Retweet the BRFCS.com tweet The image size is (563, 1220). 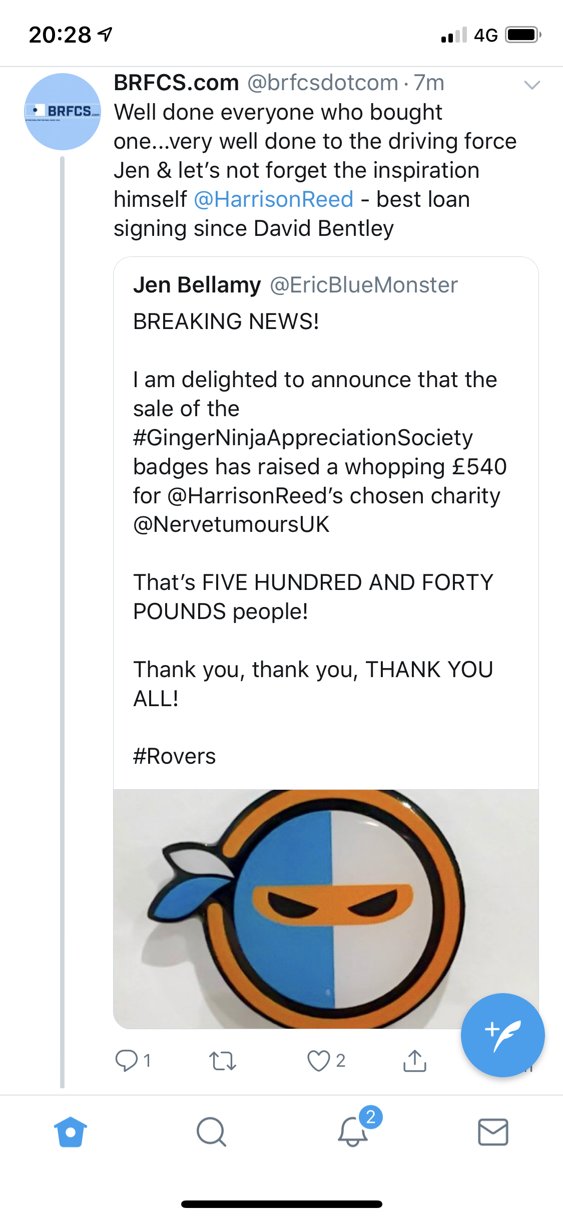click(222, 1060)
